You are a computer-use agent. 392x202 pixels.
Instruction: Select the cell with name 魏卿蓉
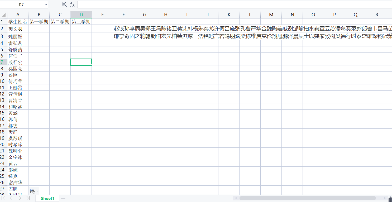[18, 151]
